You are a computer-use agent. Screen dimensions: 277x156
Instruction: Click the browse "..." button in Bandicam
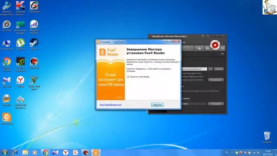[210, 69]
